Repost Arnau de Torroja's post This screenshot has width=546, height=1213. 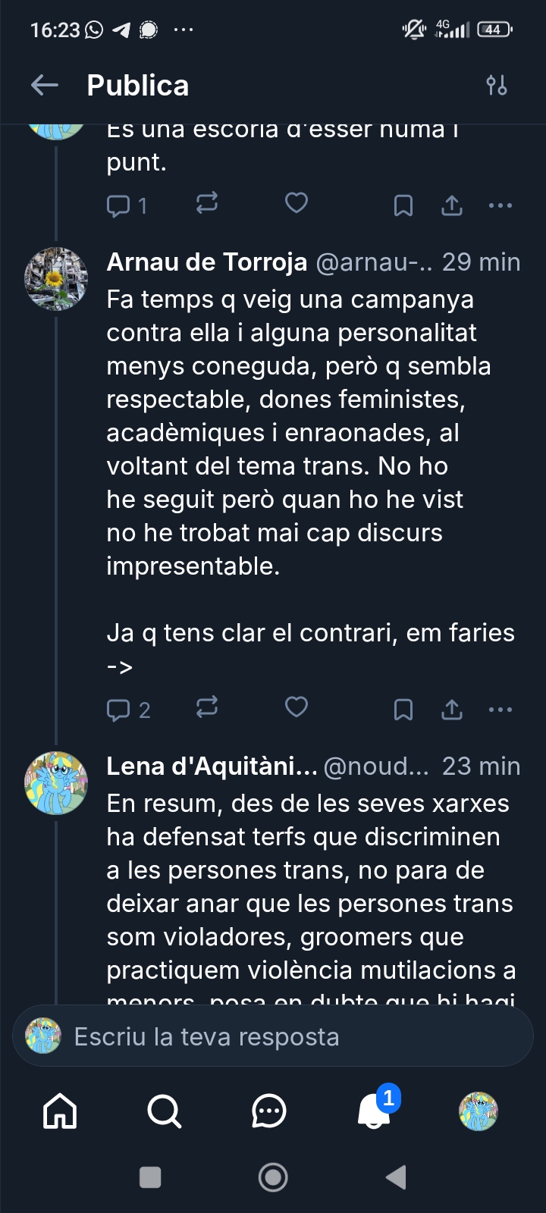click(x=207, y=707)
